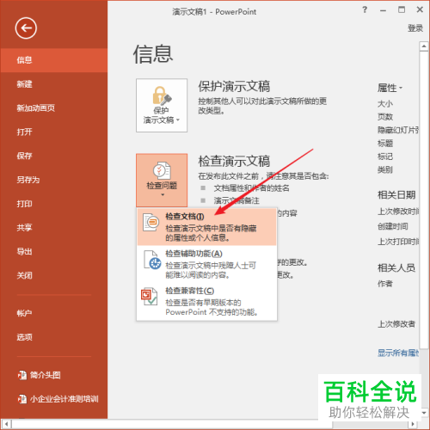Expand the 属性 dropdown

[390, 88]
